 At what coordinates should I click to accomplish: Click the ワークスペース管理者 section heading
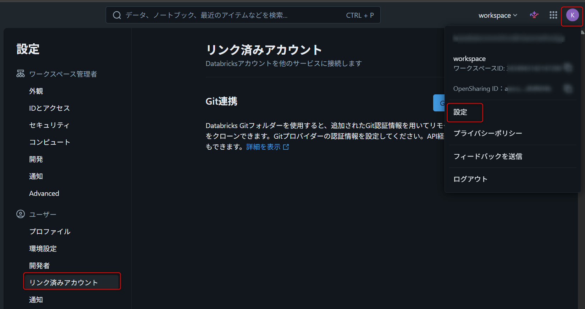coord(63,74)
